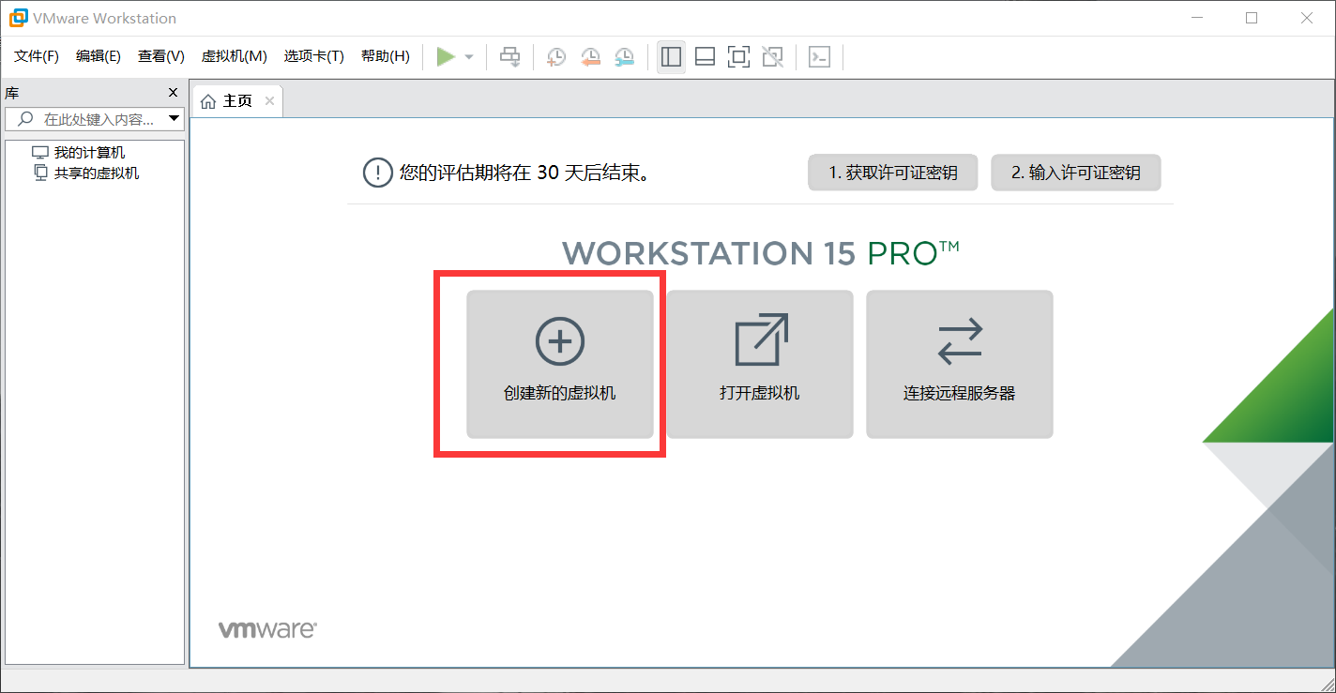
Task: Toggle the thumbnail bar view icon
Action: click(705, 57)
